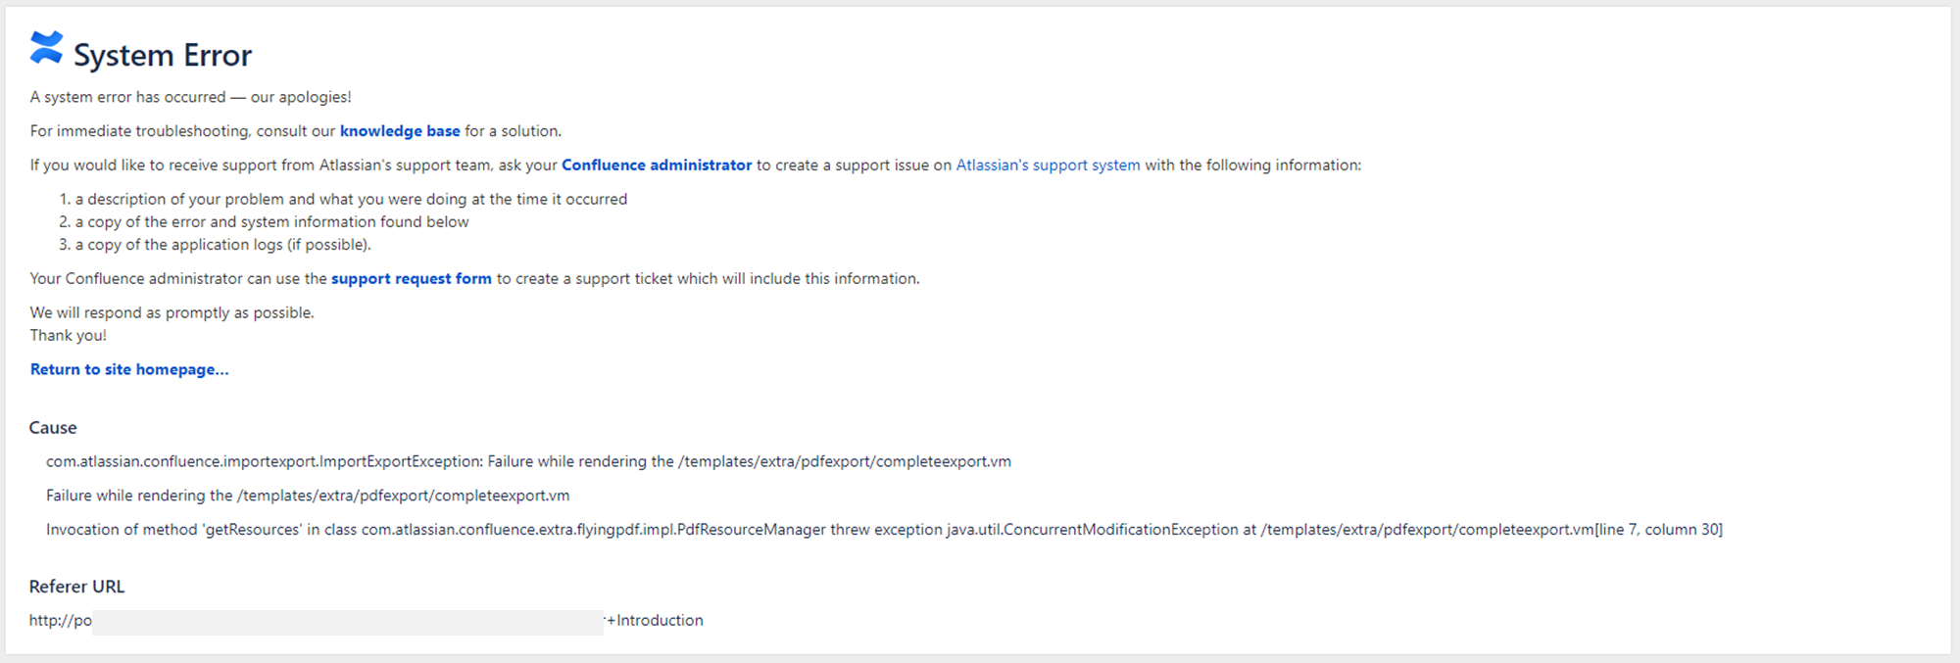Screen dimensions: 1960x663
Task: Click list item about copy of error information
Action: [x=264, y=222]
